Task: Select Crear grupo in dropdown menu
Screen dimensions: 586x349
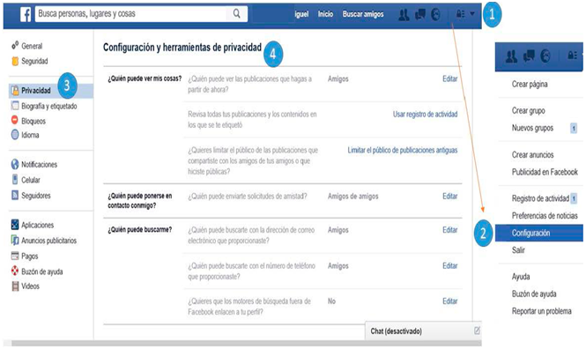Action: (529, 110)
